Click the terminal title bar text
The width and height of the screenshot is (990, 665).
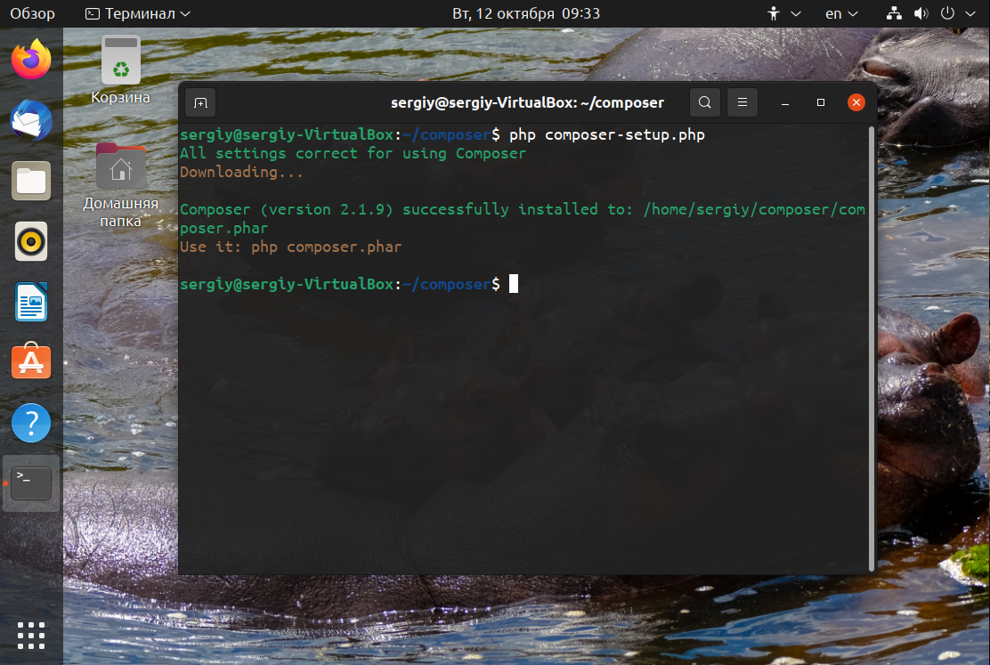click(x=527, y=102)
